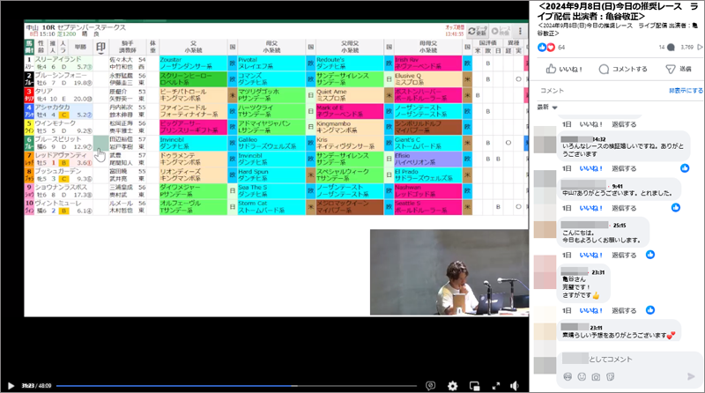Click the データ更新 refresh button in race table
Screen dimensions: 705x393
click(477, 31)
